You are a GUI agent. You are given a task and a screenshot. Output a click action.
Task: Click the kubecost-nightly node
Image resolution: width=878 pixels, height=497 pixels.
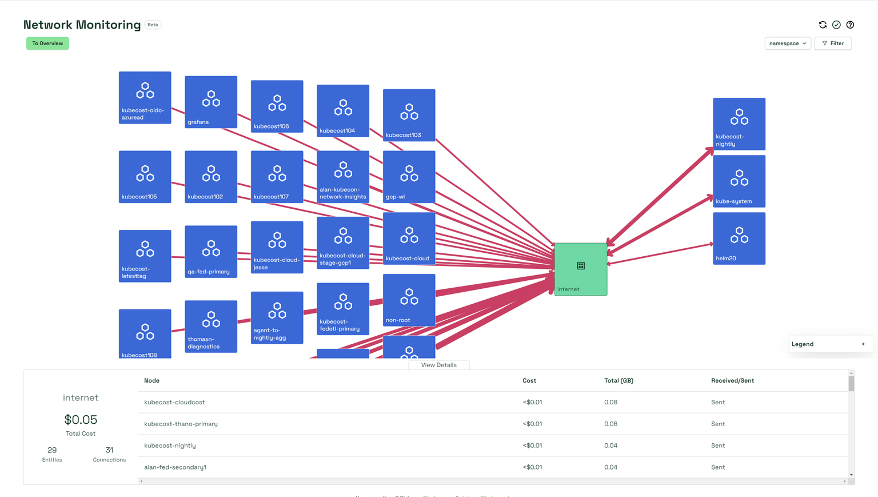click(739, 124)
